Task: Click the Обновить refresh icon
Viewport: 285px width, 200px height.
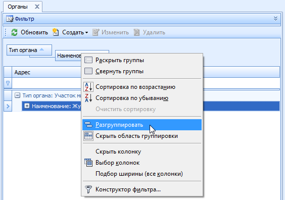Action: (x=14, y=32)
